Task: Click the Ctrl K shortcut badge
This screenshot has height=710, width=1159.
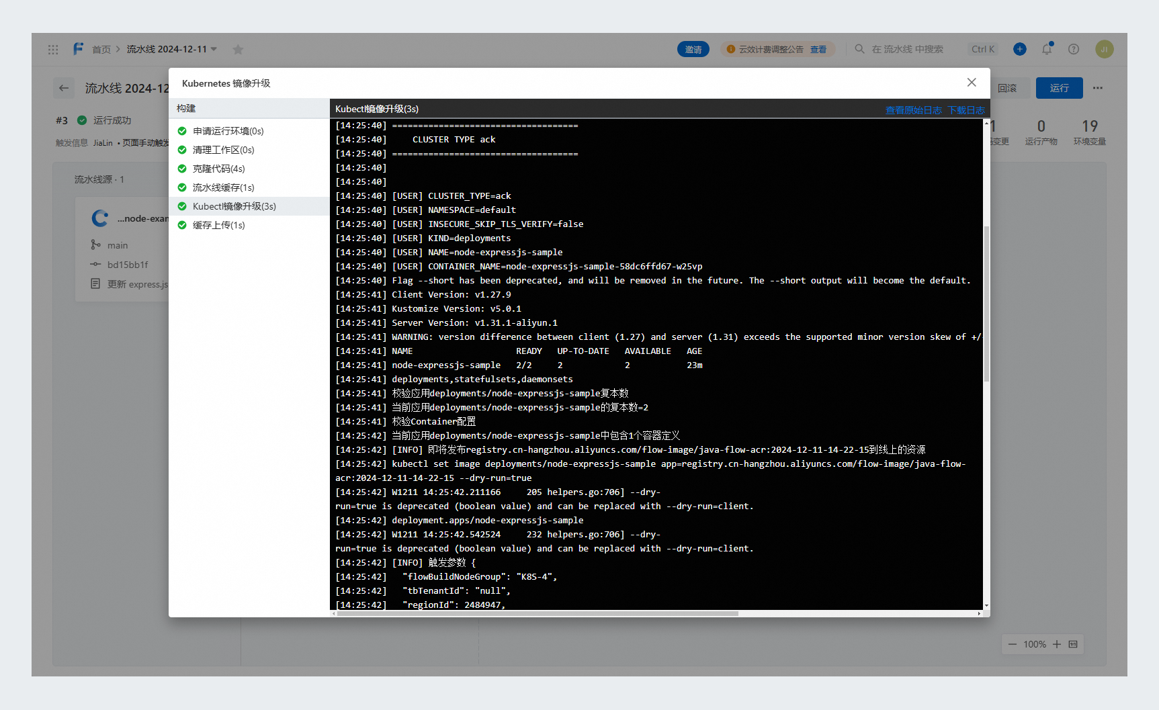Action: coord(983,49)
